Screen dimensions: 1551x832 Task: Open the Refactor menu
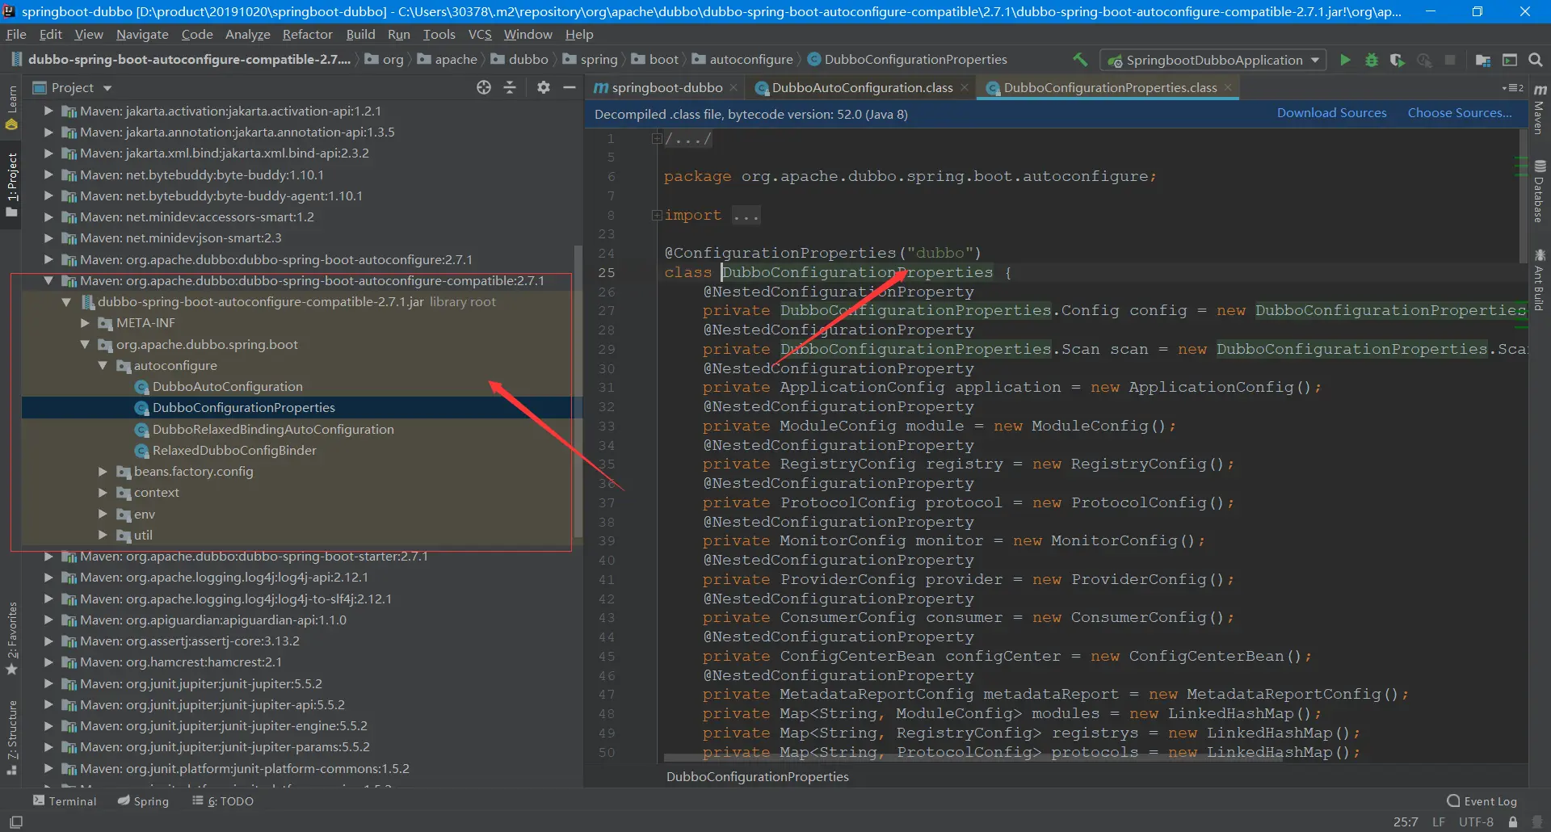pos(307,34)
